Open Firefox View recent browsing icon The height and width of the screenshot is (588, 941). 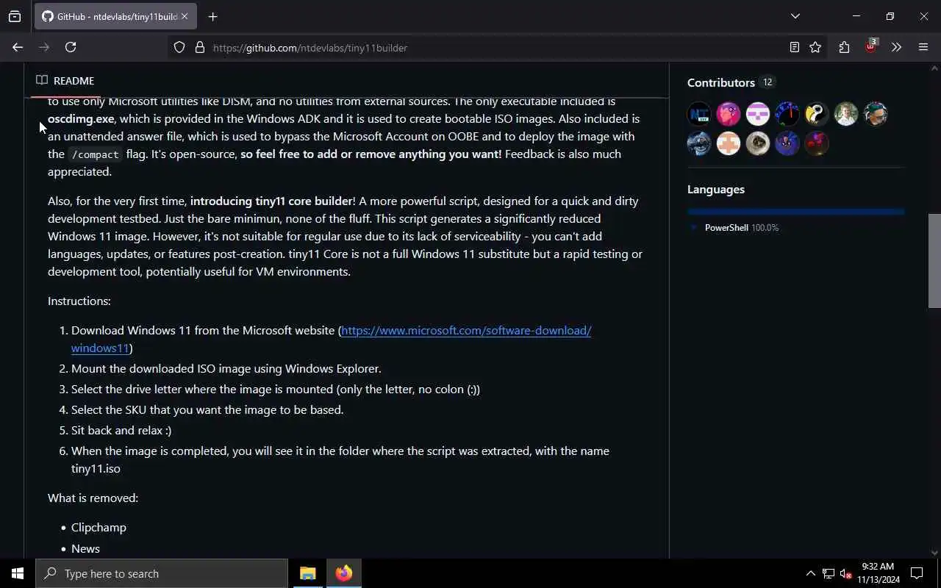[15, 16]
